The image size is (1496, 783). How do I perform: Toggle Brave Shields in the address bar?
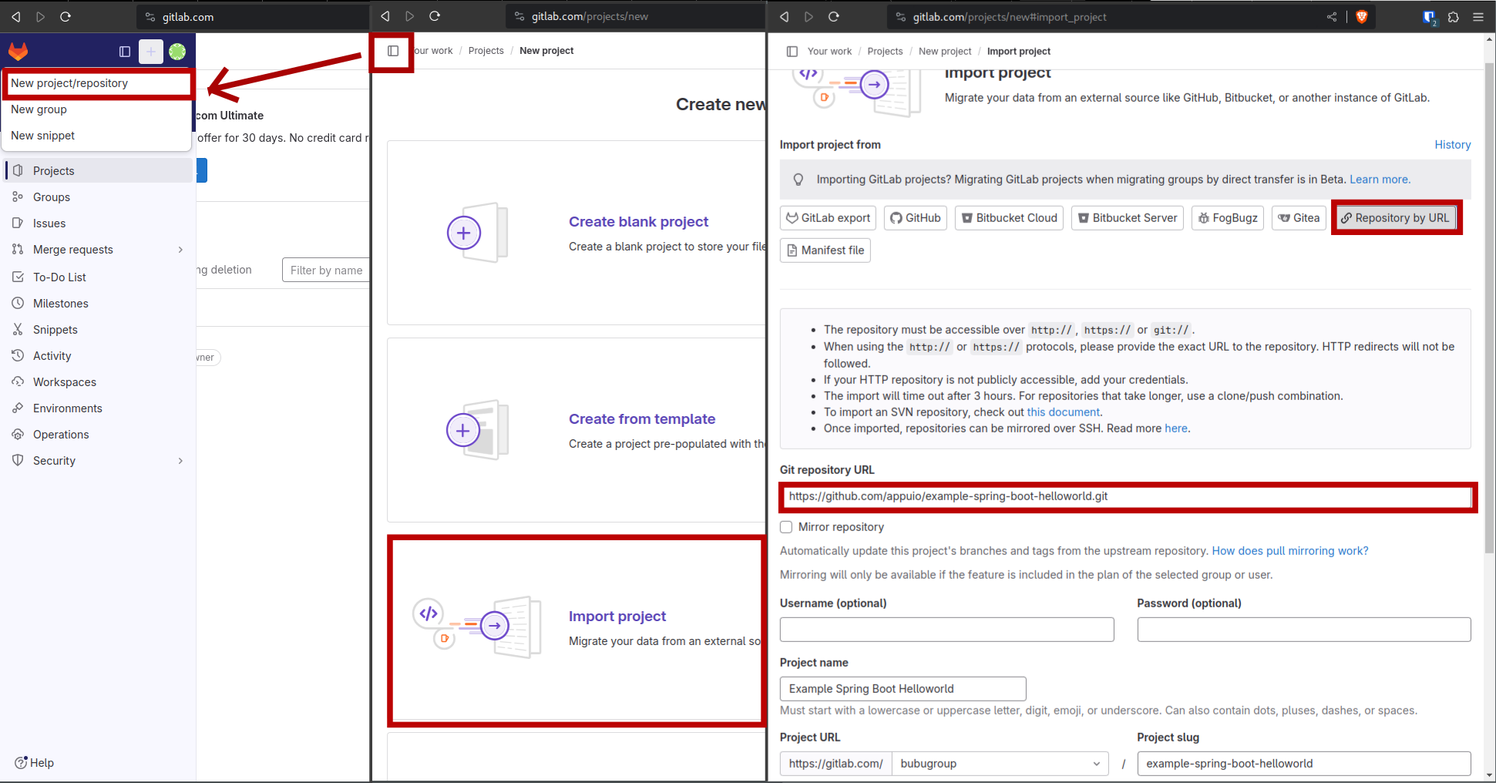[1361, 16]
